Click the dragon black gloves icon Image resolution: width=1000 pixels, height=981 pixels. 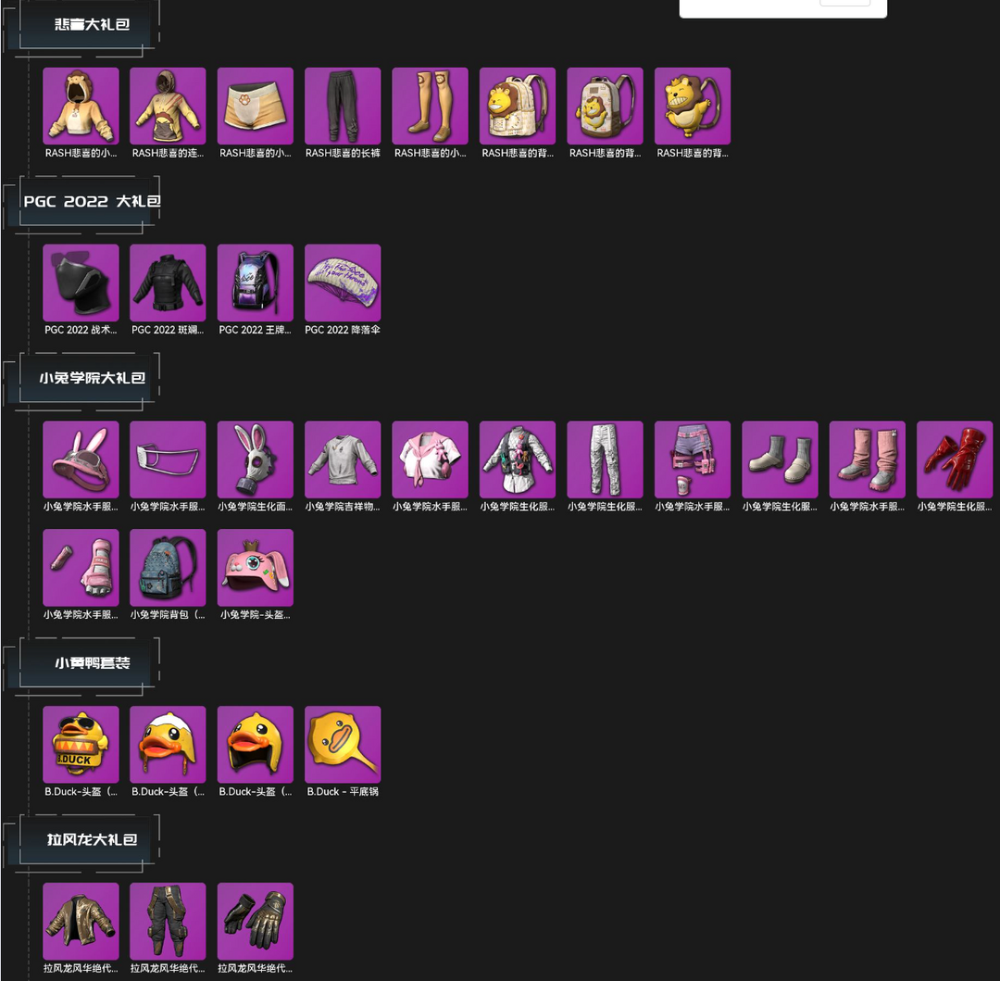pos(256,921)
